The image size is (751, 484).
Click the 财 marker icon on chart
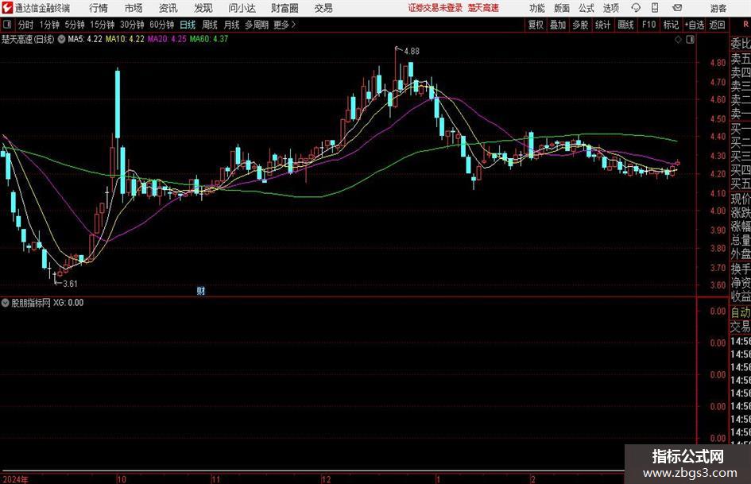point(201,290)
